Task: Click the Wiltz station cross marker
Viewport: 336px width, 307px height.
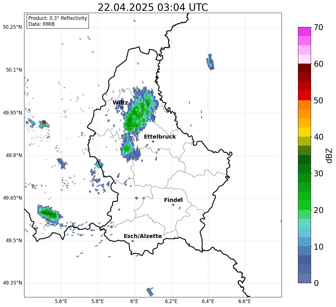Action: click(122, 107)
